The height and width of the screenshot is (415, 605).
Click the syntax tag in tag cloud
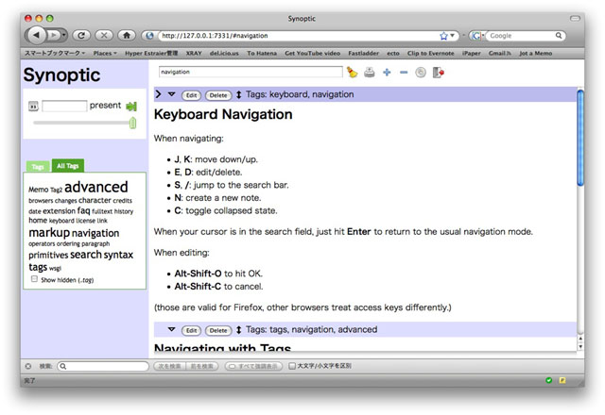pos(118,255)
